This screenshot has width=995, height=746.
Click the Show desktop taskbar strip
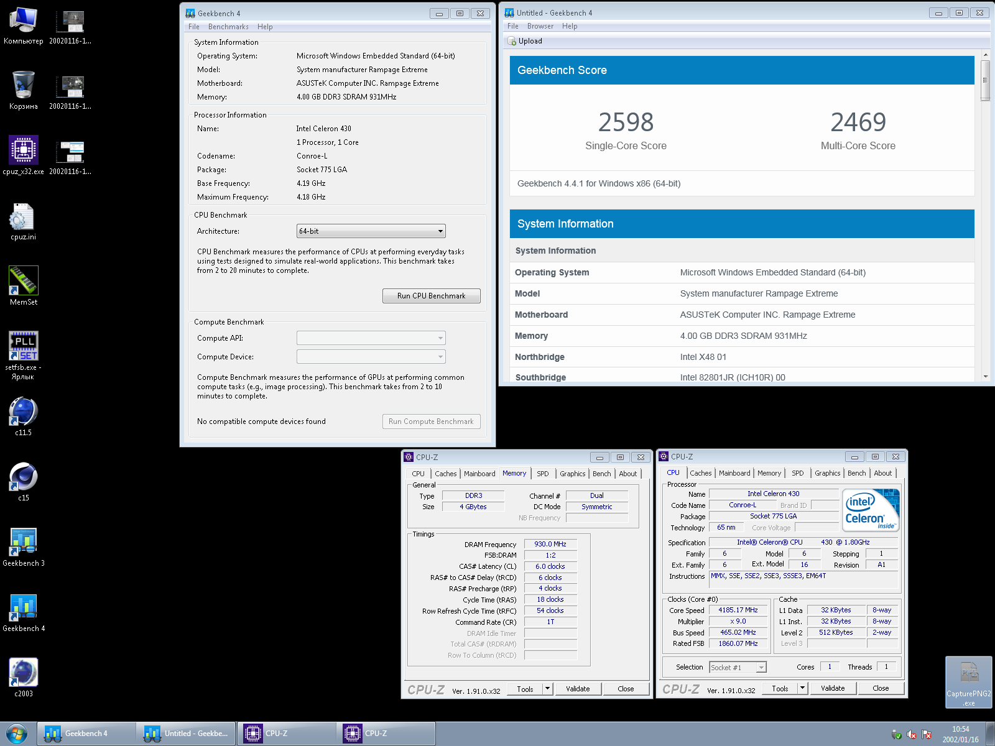pos(990,734)
